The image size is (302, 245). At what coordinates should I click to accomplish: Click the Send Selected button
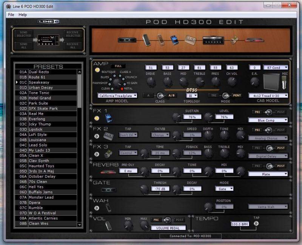(x=24, y=34)
